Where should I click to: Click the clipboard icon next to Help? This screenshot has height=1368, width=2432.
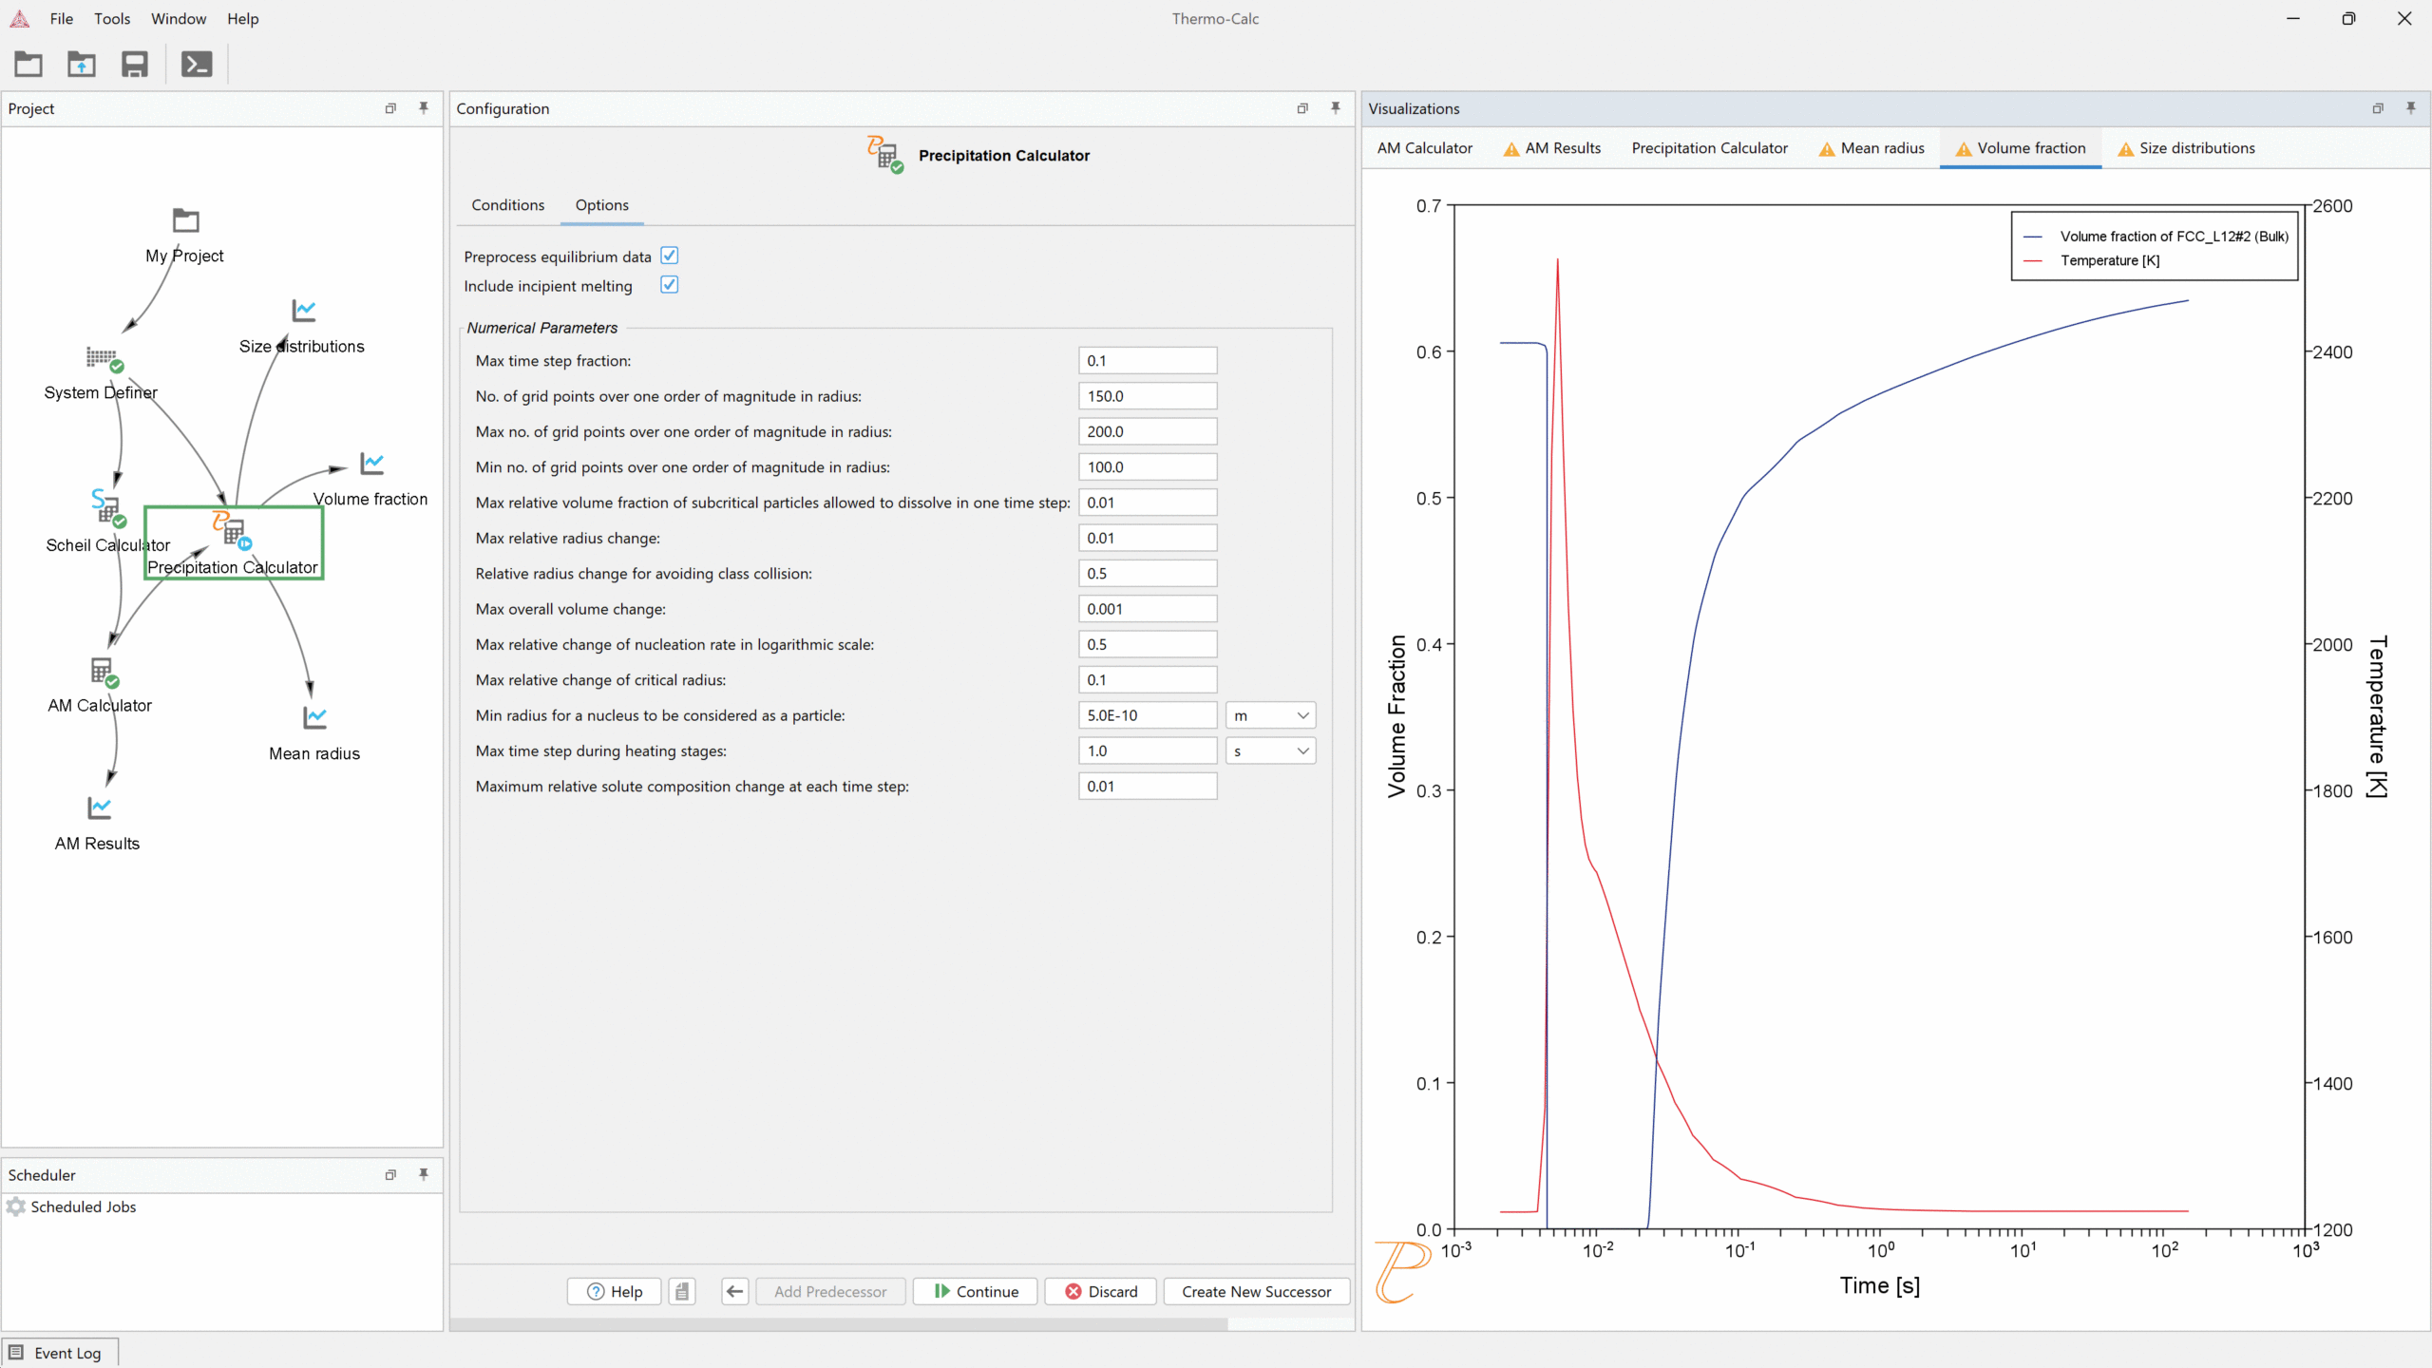682,1291
